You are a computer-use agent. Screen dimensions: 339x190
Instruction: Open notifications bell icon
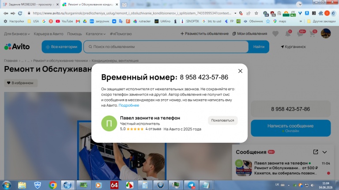(288, 34)
